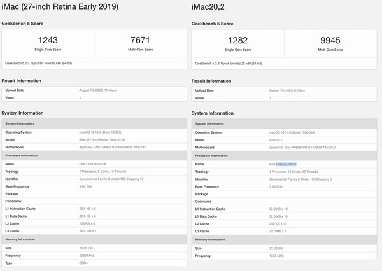Select OS value 'macOS 10.15.6 (Build 19G2005)'
The image size is (382, 271).
pyautogui.click(x=292, y=132)
